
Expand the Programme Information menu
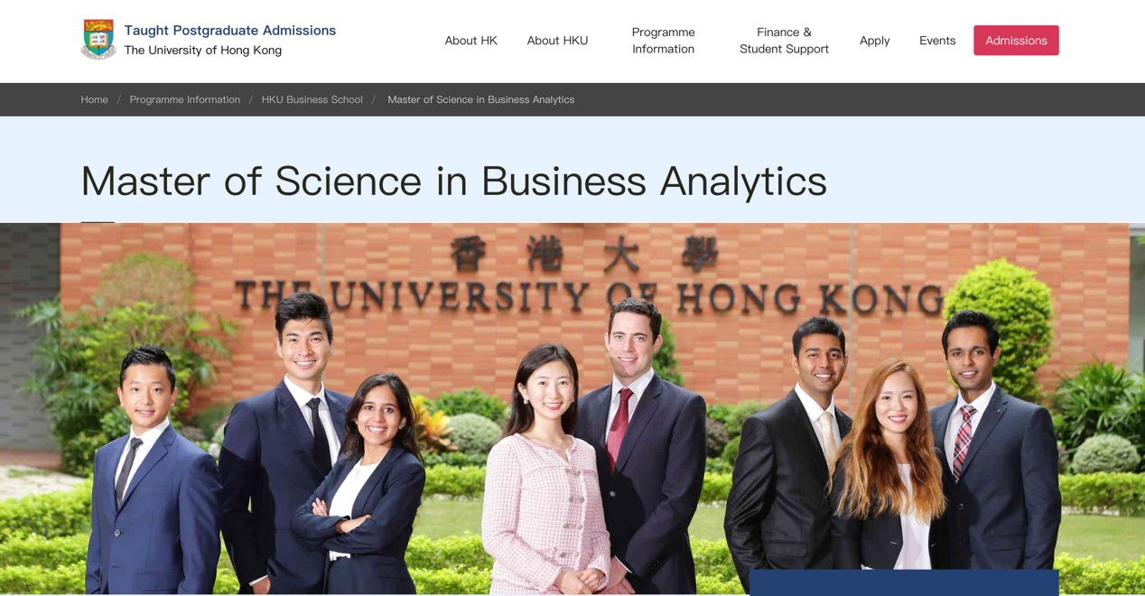(663, 41)
